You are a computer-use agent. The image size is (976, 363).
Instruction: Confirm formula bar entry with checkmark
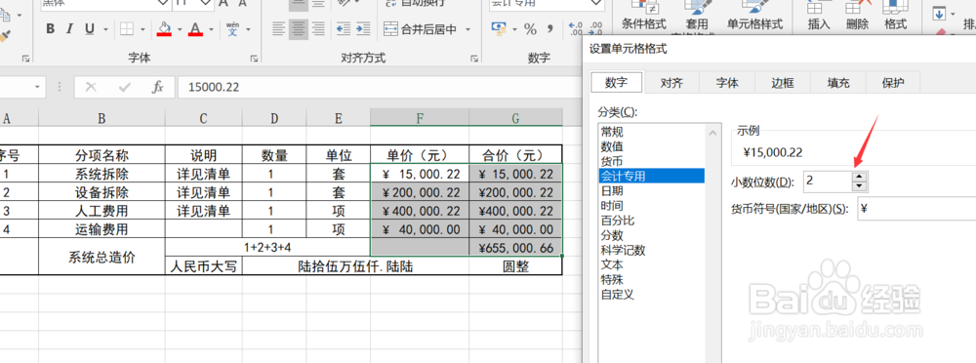(125, 87)
